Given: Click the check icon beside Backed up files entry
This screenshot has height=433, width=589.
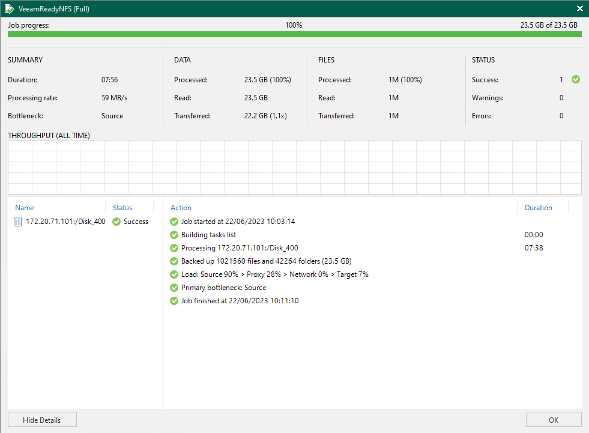Looking at the screenshot, I should pyautogui.click(x=174, y=261).
